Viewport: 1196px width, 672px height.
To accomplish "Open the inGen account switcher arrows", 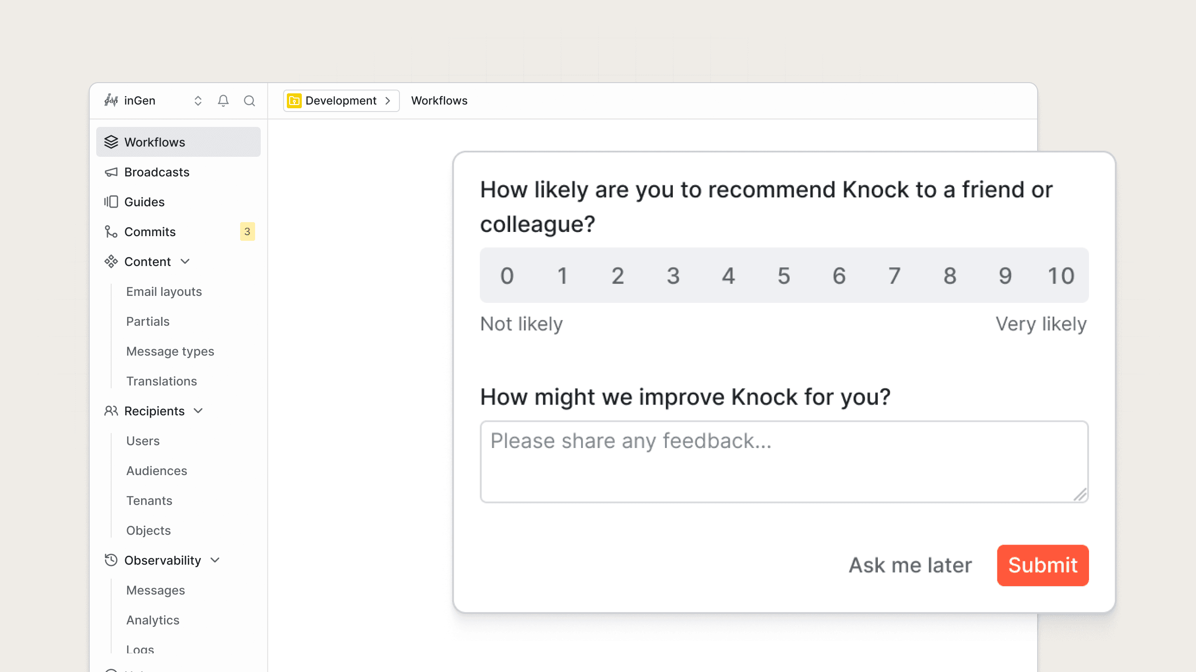I will 198,101.
